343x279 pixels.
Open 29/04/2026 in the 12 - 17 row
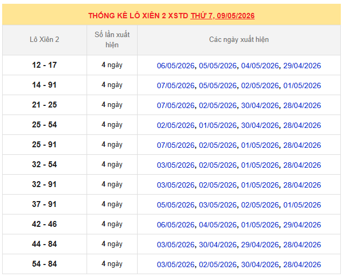click(x=302, y=66)
